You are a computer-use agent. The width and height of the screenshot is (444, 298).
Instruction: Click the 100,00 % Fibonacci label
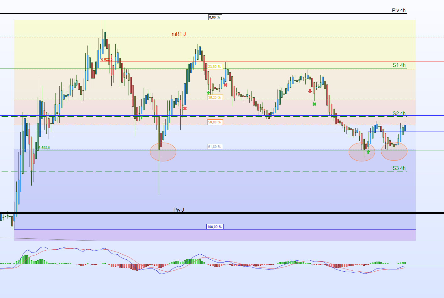pyautogui.click(x=215, y=227)
